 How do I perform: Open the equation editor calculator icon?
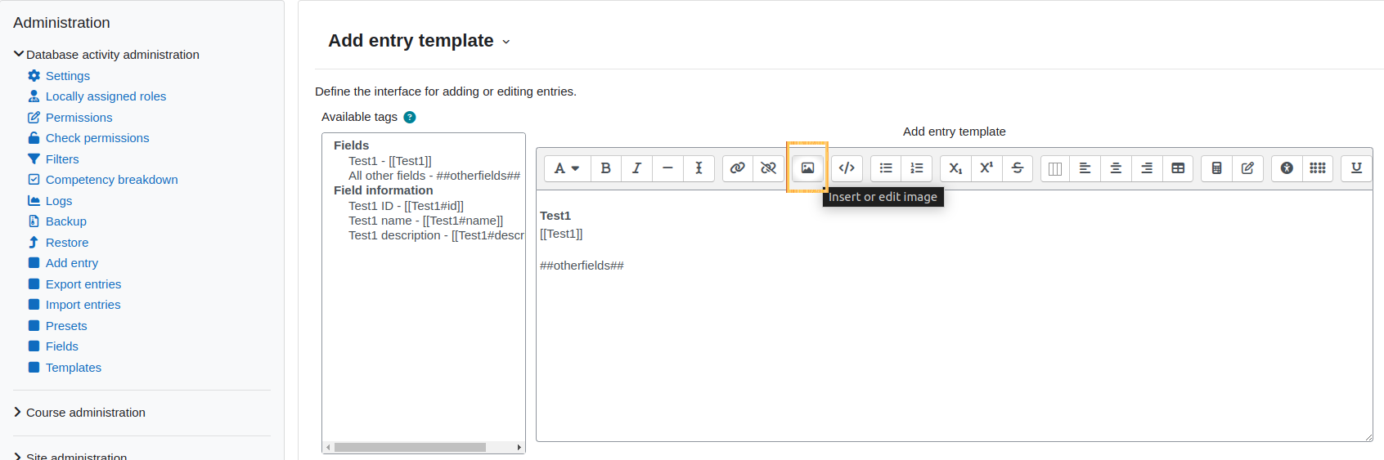tap(1216, 168)
